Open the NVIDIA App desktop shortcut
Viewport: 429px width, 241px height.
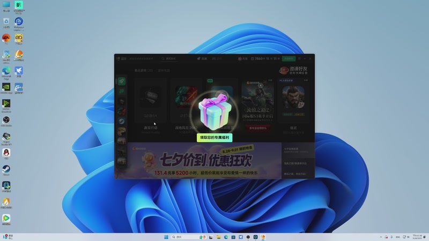click(6, 88)
